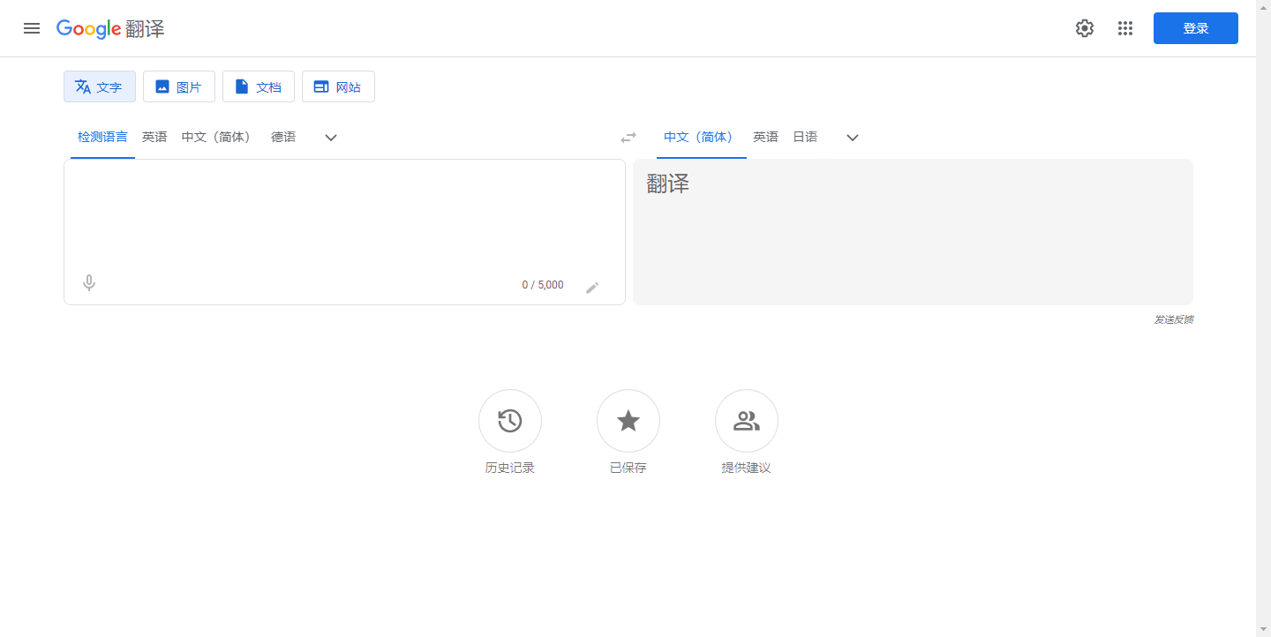Click the 登录 sign-in button
The width and height of the screenshot is (1271, 637).
(x=1196, y=28)
